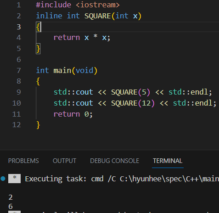Click 'SQUARE(5)' call on line 9

click(x=130, y=92)
